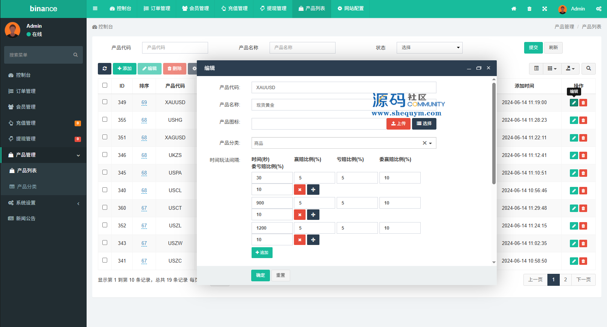Viewport: 607px width, 327px height.
Task: Open the column display grid dropdown
Action: (x=552, y=69)
